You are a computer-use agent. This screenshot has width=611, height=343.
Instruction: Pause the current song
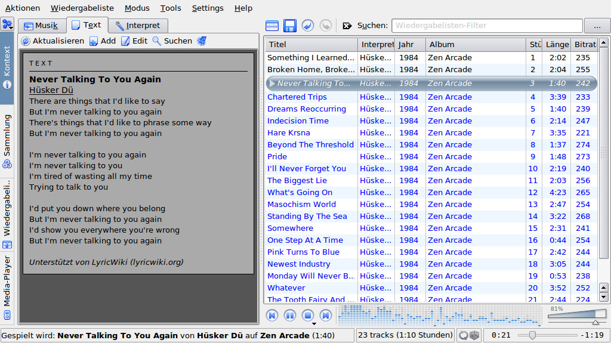[289, 315]
